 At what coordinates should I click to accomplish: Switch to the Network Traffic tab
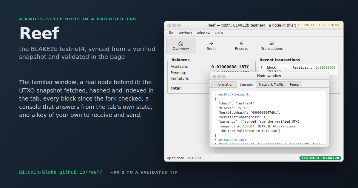271,84
